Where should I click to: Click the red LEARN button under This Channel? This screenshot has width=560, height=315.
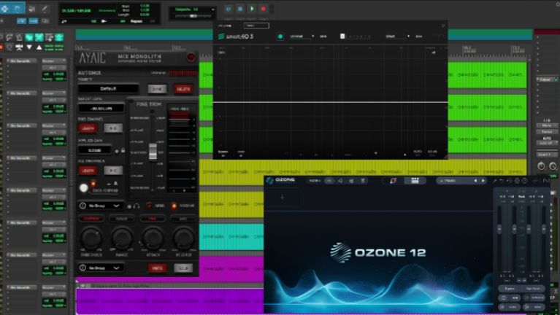click(88, 128)
